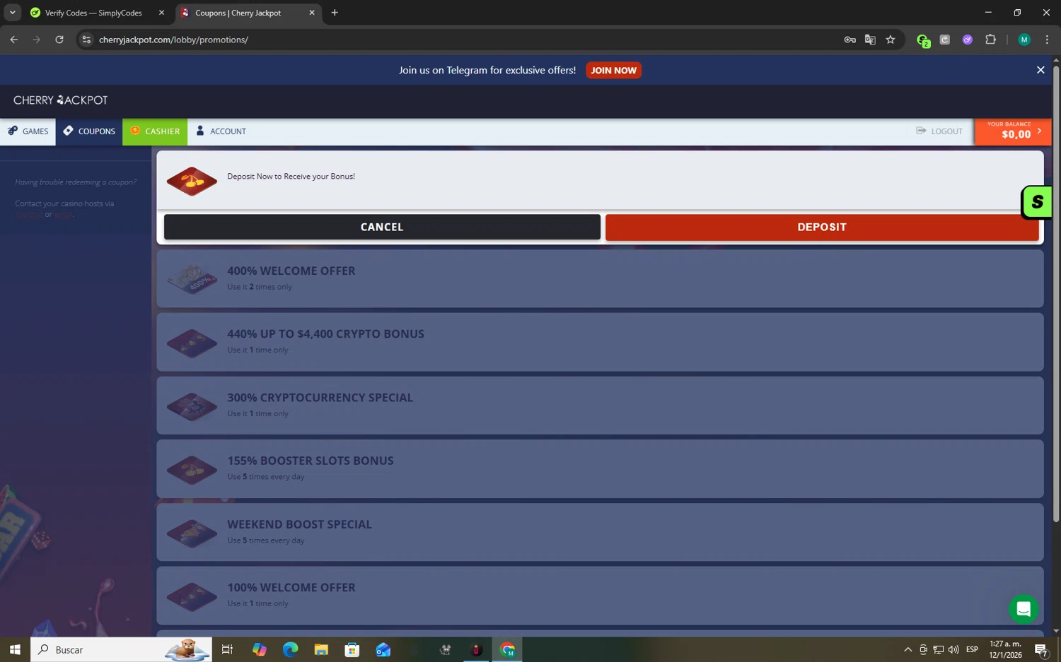Screen dimensions: 1061x662
Task: Click the Buscar taskbar search box
Action: (x=121, y=649)
